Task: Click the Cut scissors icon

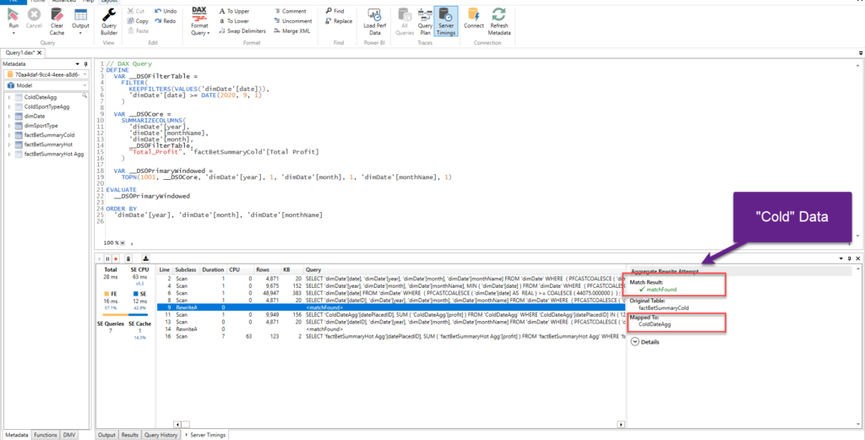Action: coord(131,11)
